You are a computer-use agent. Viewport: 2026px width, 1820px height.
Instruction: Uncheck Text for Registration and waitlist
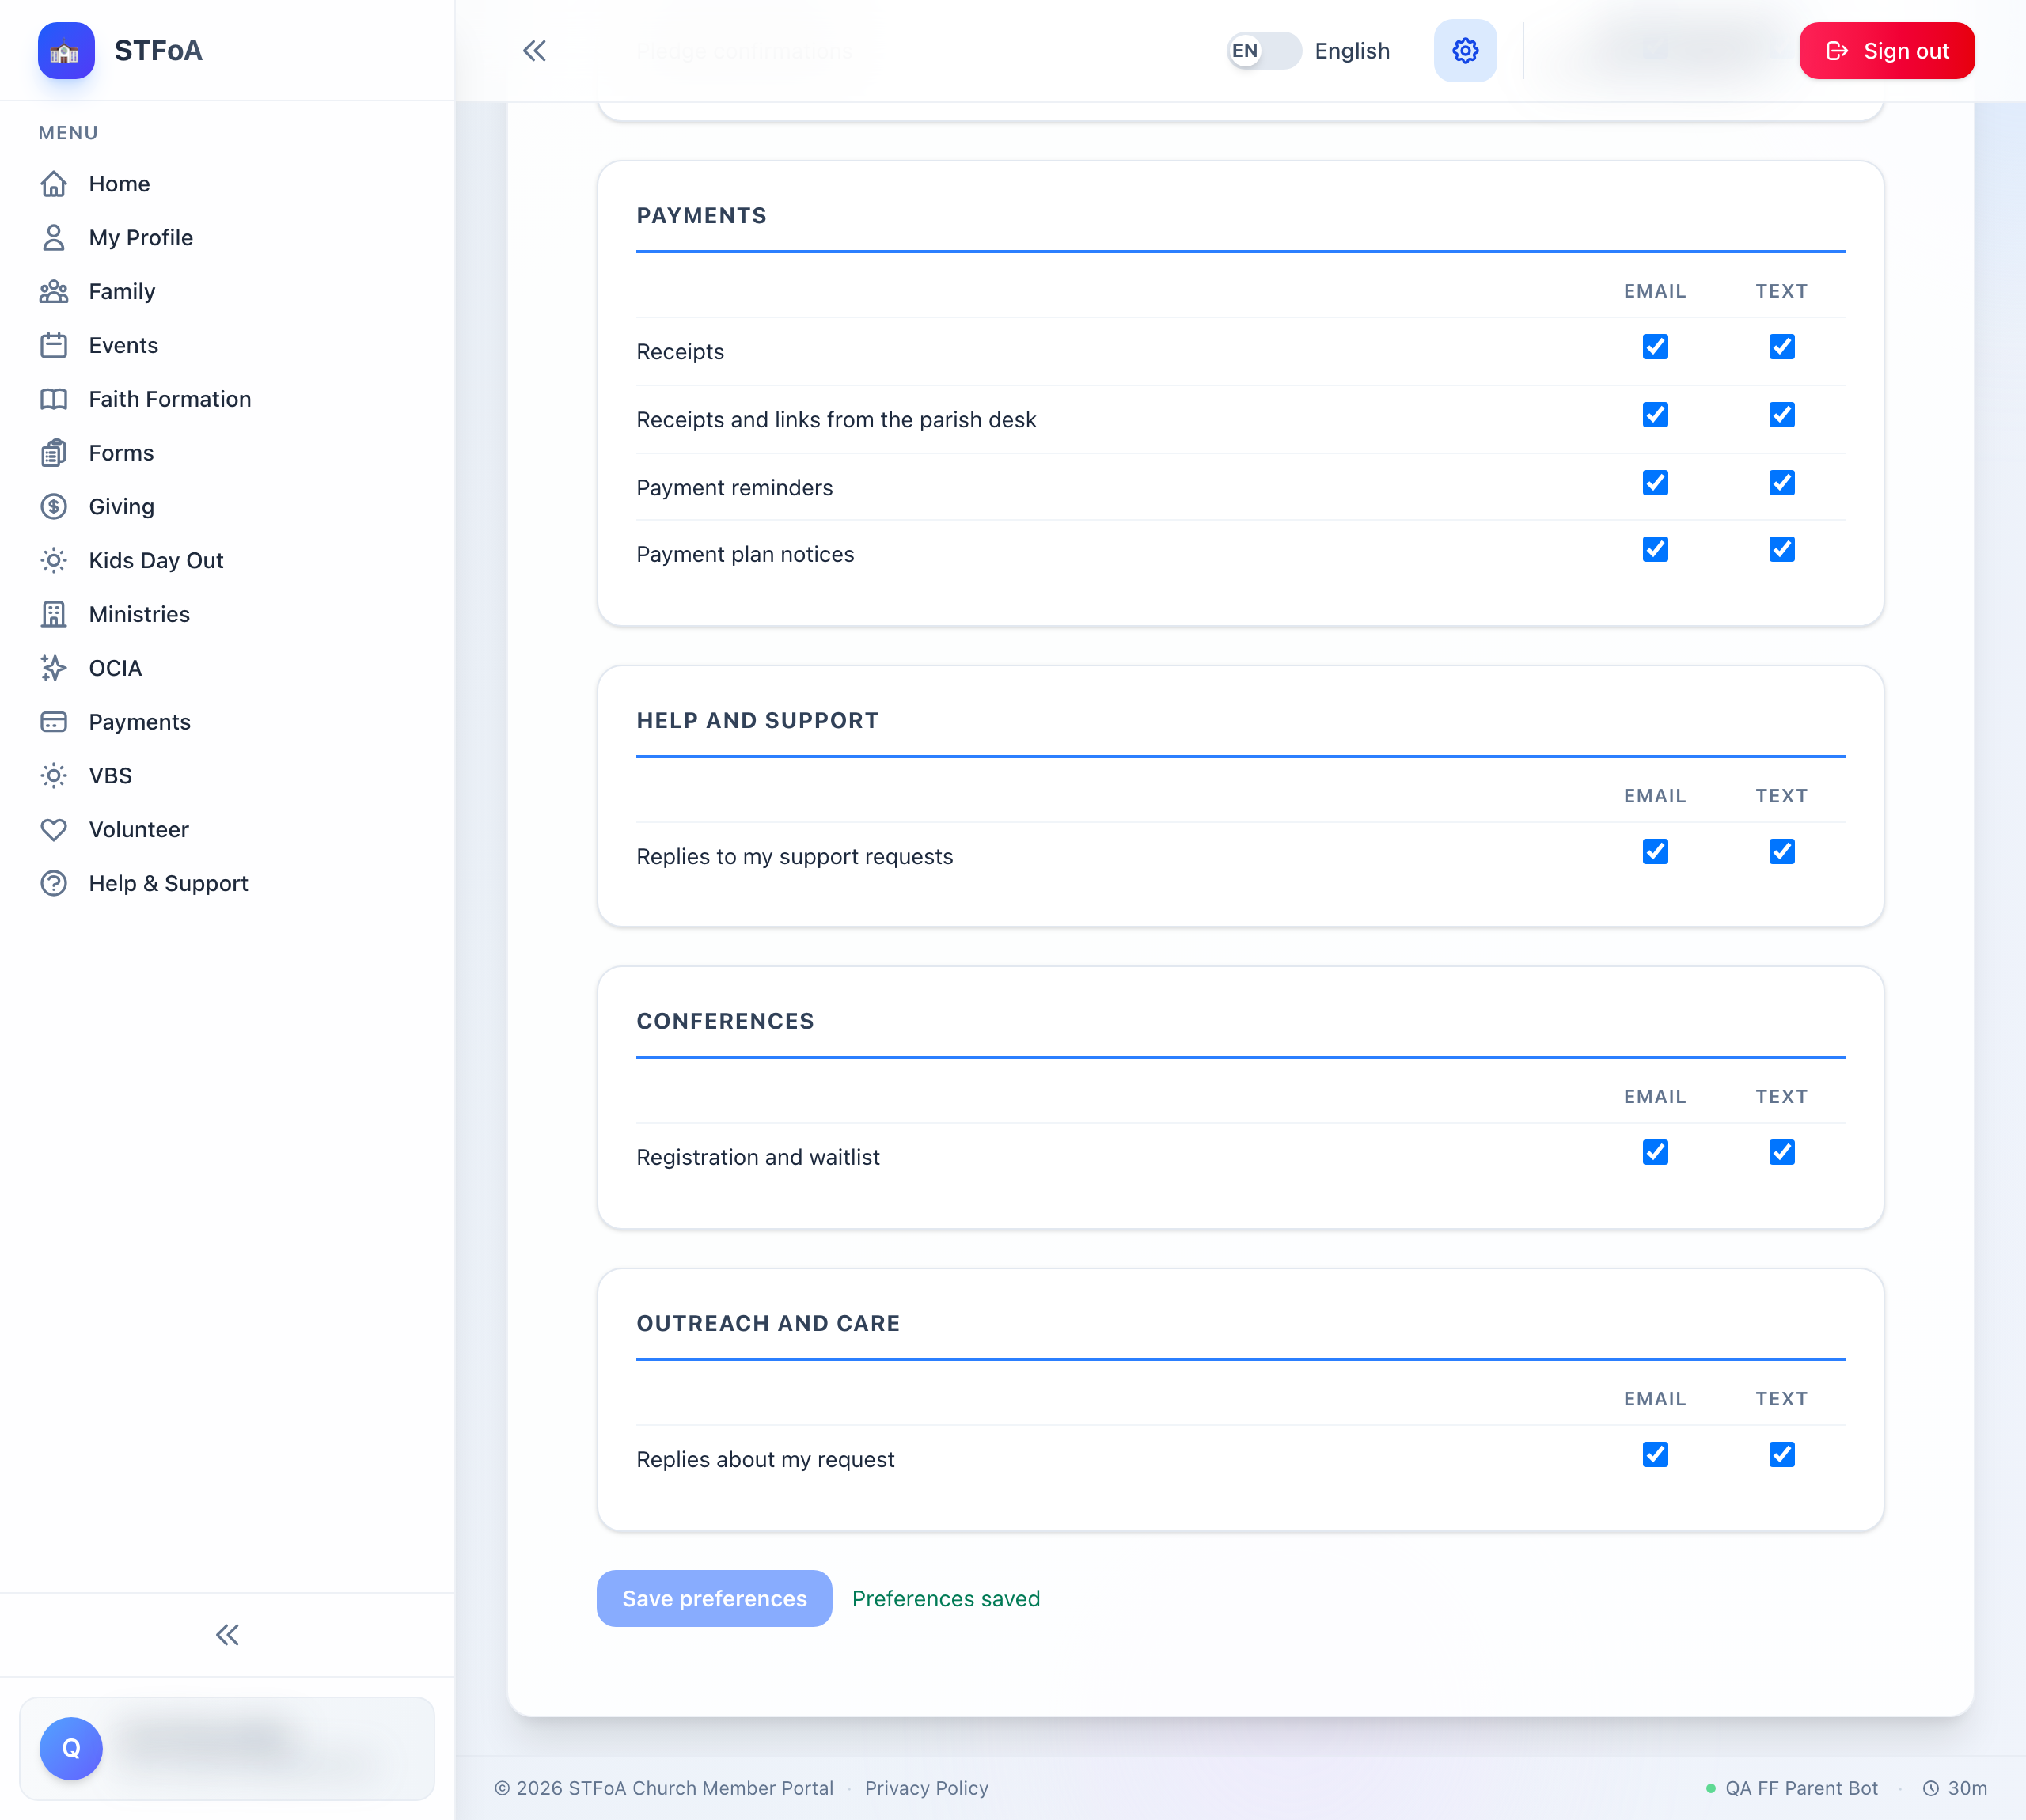(x=1782, y=1152)
